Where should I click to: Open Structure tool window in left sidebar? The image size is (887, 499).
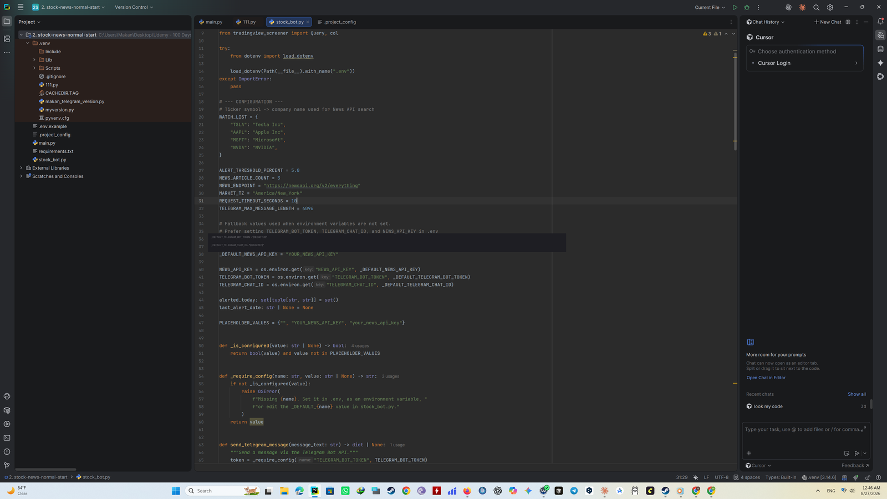point(7,39)
